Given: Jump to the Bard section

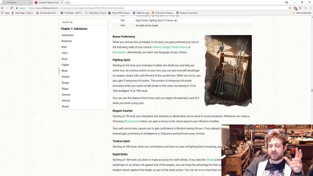Looking at the screenshot, I should click(64, 47).
